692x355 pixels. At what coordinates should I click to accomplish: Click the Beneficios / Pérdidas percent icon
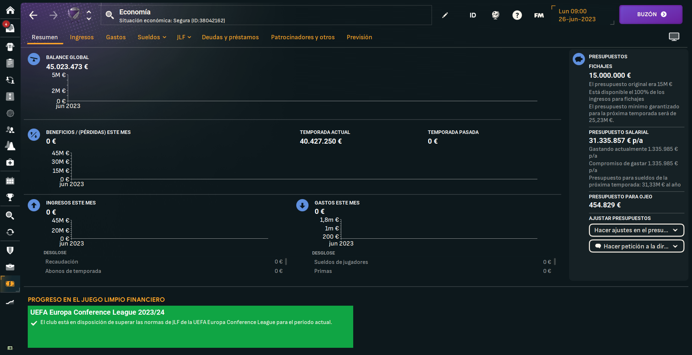coord(34,135)
